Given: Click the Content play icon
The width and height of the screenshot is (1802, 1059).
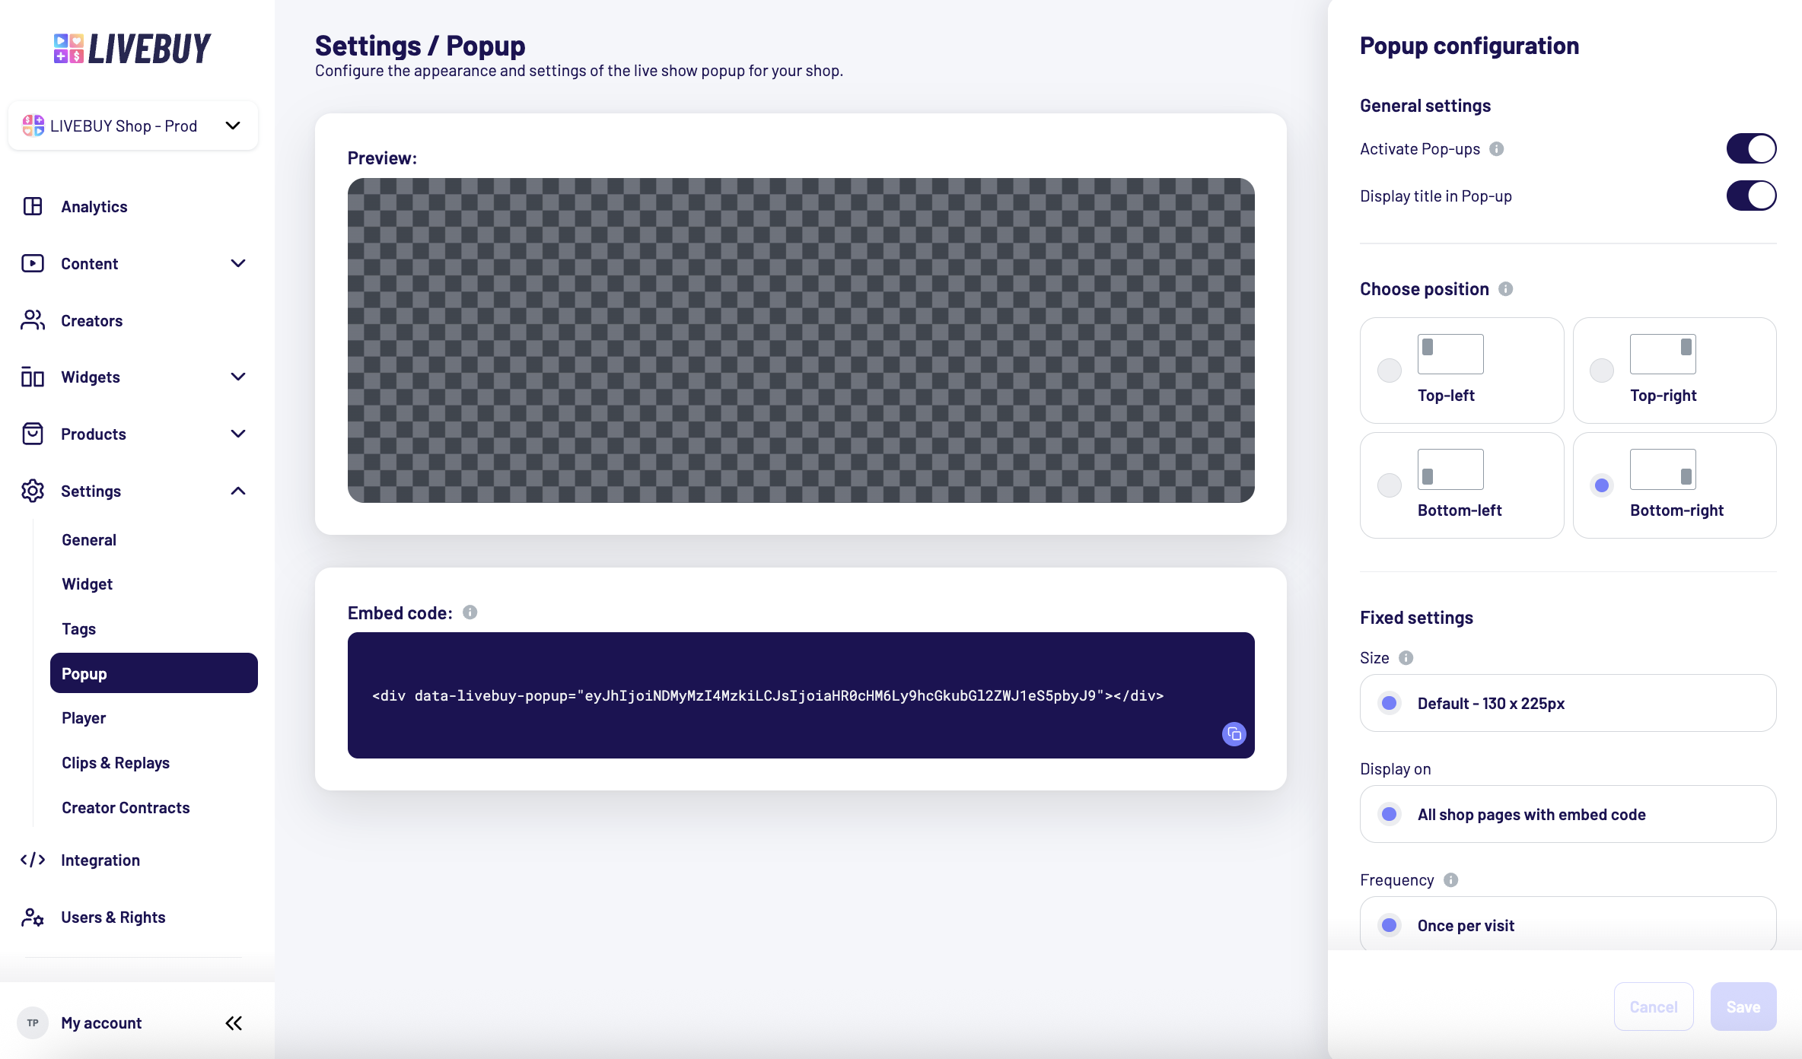Looking at the screenshot, I should (33, 263).
